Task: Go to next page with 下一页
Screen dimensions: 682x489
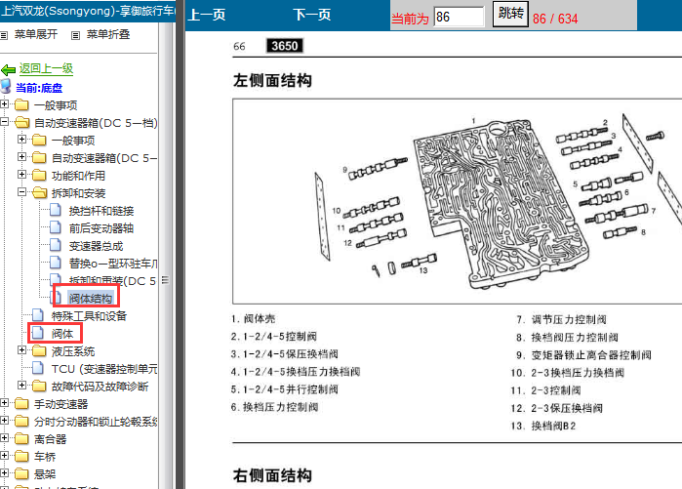Action: (x=312, y=16)
